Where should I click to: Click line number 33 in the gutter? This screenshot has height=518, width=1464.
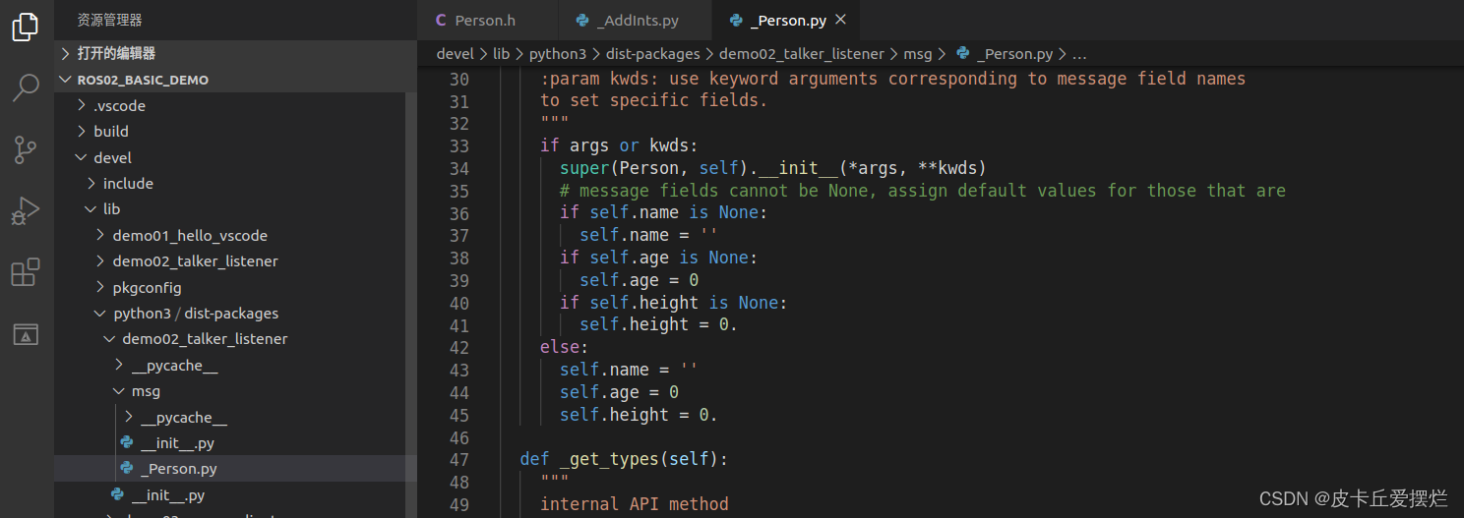(458, 145)
